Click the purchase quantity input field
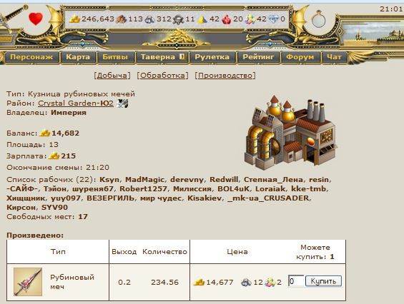Screen dimensions: 404x304 pyautogui.click(x=295, y=281)
